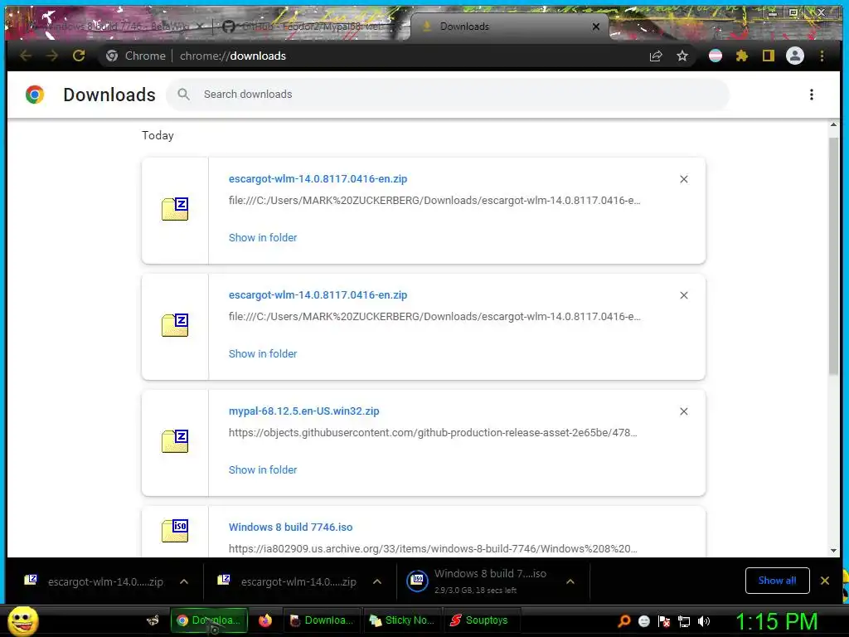Focus the Search downloads field

447,95
